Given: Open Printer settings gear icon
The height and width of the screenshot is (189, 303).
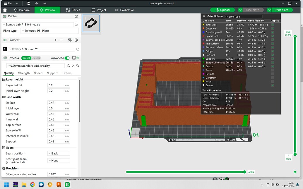Looking at the screenshot, I should (x=76, y=16).
